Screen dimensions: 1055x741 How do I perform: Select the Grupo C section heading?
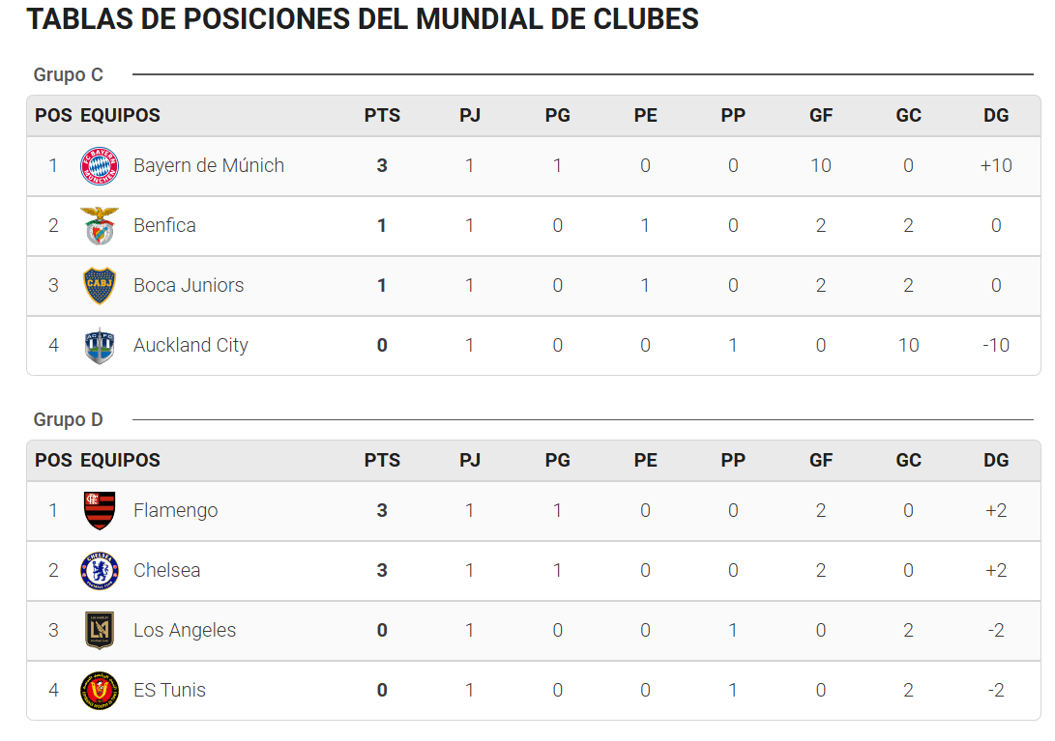pos(69,74)
